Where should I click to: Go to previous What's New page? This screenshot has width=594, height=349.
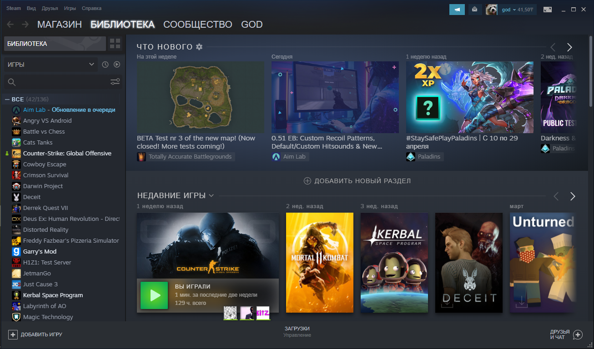click(553, 47)
